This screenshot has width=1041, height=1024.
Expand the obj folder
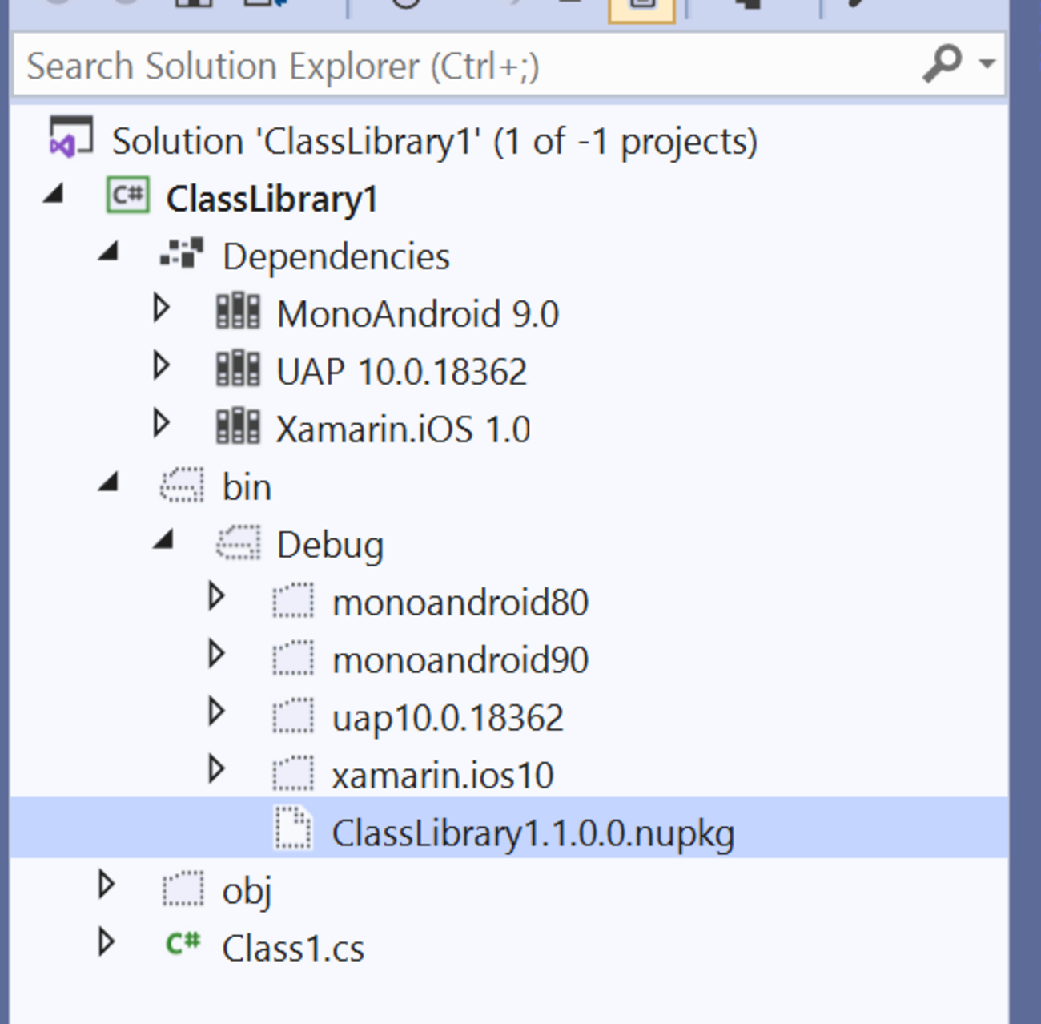coord(107,885)
